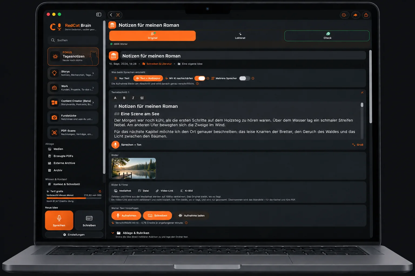Open the more-options ellipsis button
Screen dimensions: 415x276
click(344, 15)
